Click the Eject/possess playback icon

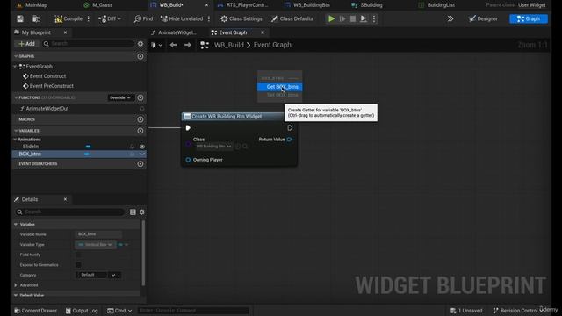(x=363, y=18)
